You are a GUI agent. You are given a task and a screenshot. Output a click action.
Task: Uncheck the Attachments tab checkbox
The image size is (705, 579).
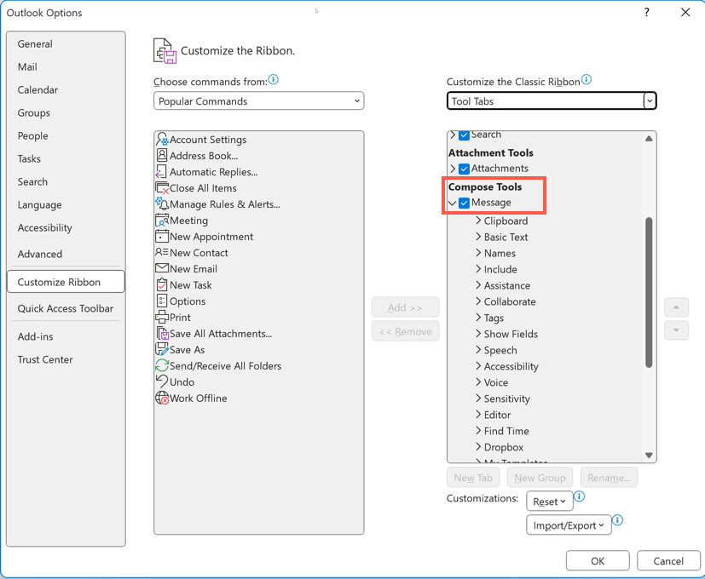(464, 169)
